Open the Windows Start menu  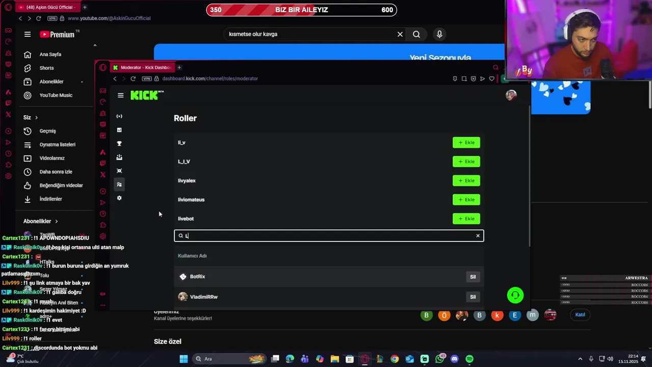183,359
